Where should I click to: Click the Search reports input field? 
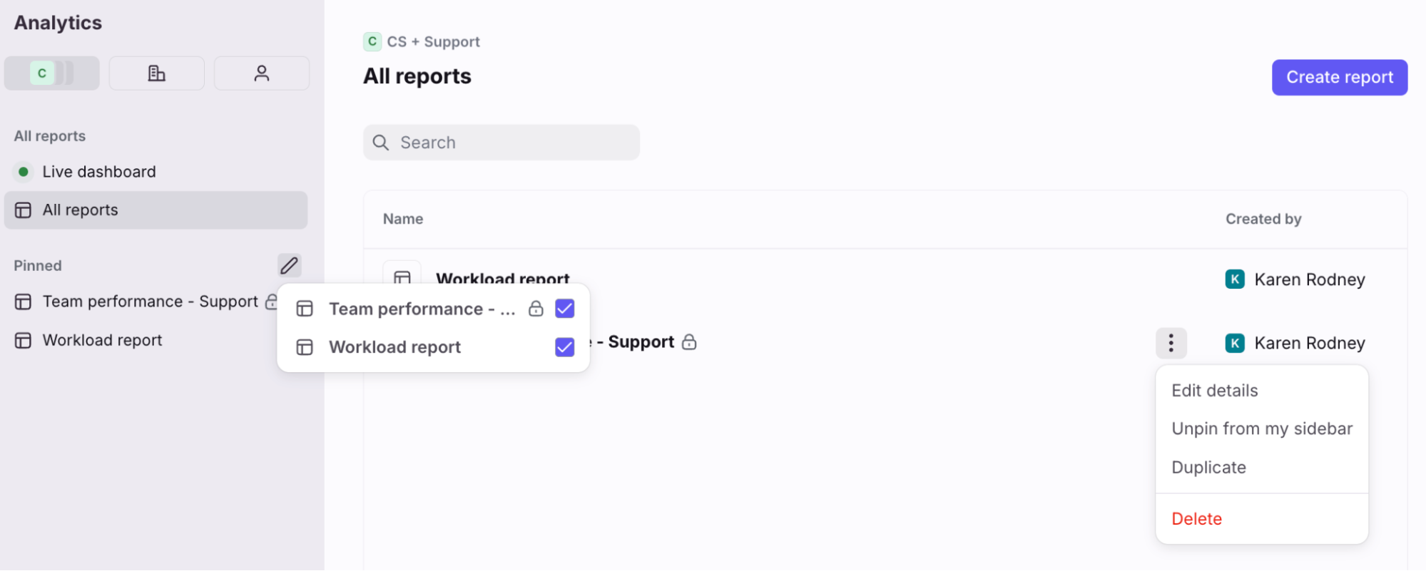501,143
